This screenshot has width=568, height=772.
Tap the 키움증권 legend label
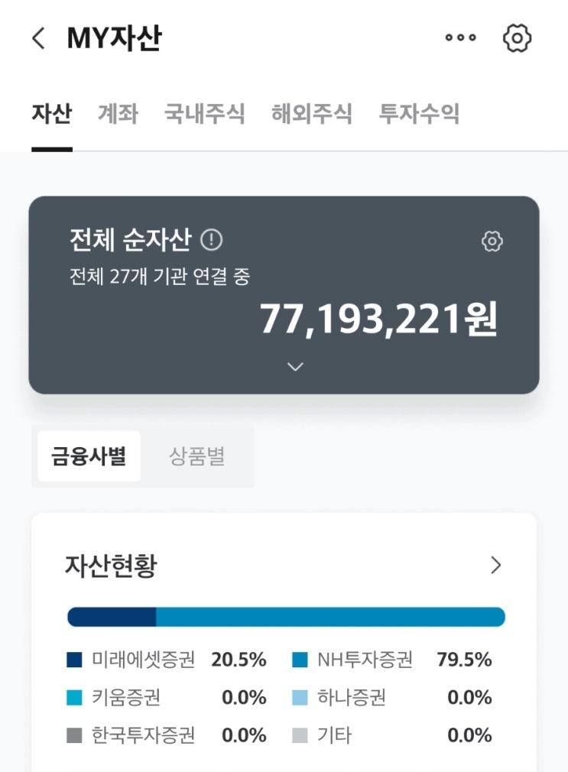coord(126,697)
